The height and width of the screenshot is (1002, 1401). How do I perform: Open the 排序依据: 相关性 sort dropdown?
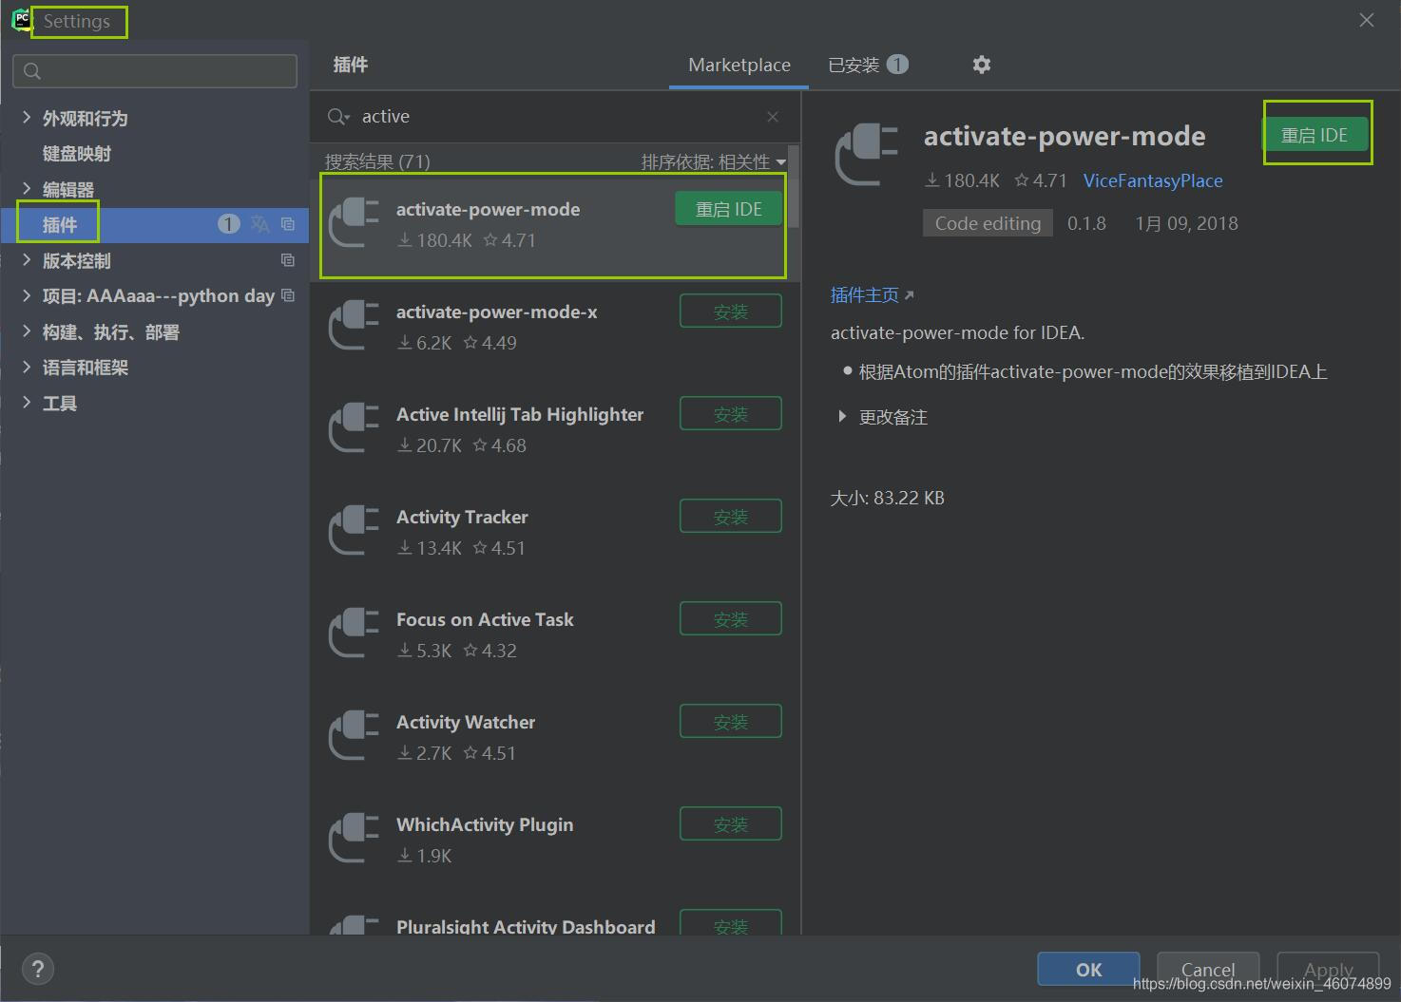[714, 162]
